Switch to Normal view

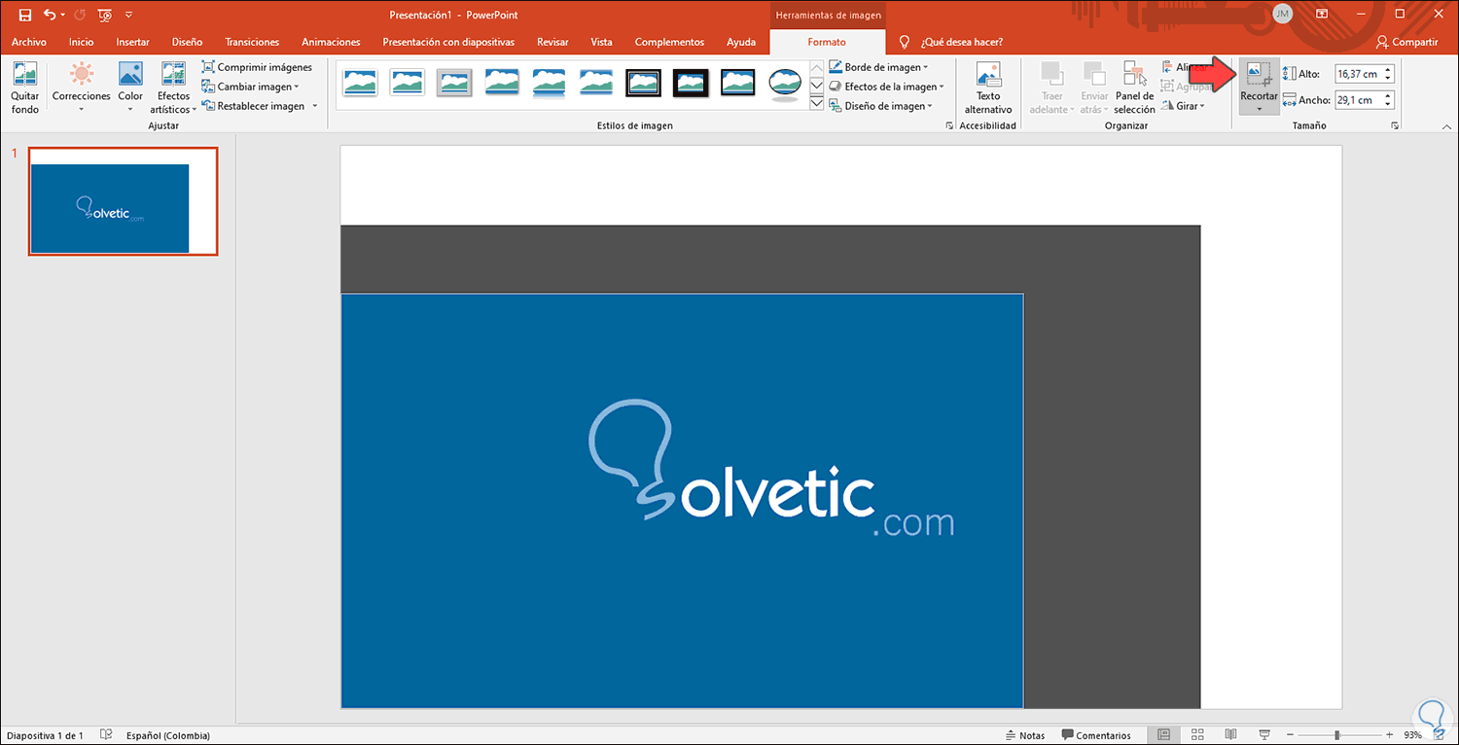point(1164,735)
